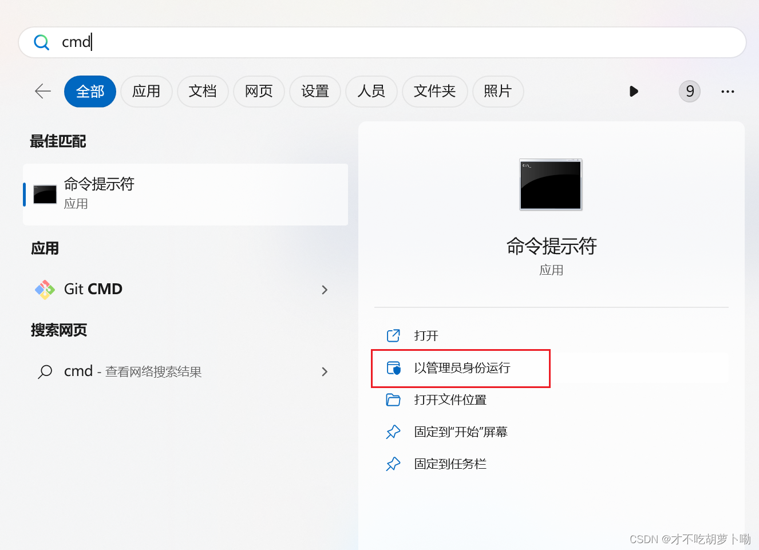759x550 pixels.
Task: Choose 打开文件位置
Action: (x=551, y=399)
